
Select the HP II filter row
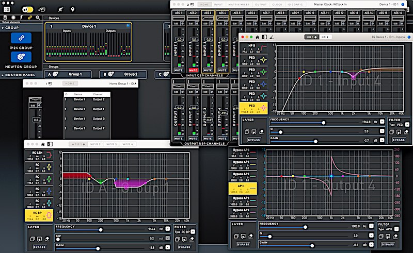[253, 48]
